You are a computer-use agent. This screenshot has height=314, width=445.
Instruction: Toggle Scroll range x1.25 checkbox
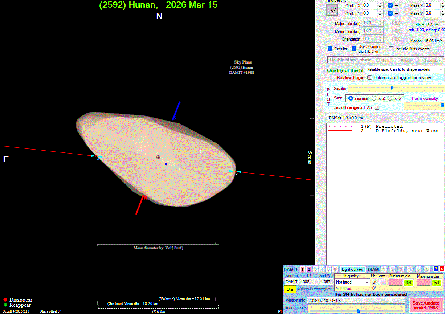pyautogui.click(x=377, y=107)
